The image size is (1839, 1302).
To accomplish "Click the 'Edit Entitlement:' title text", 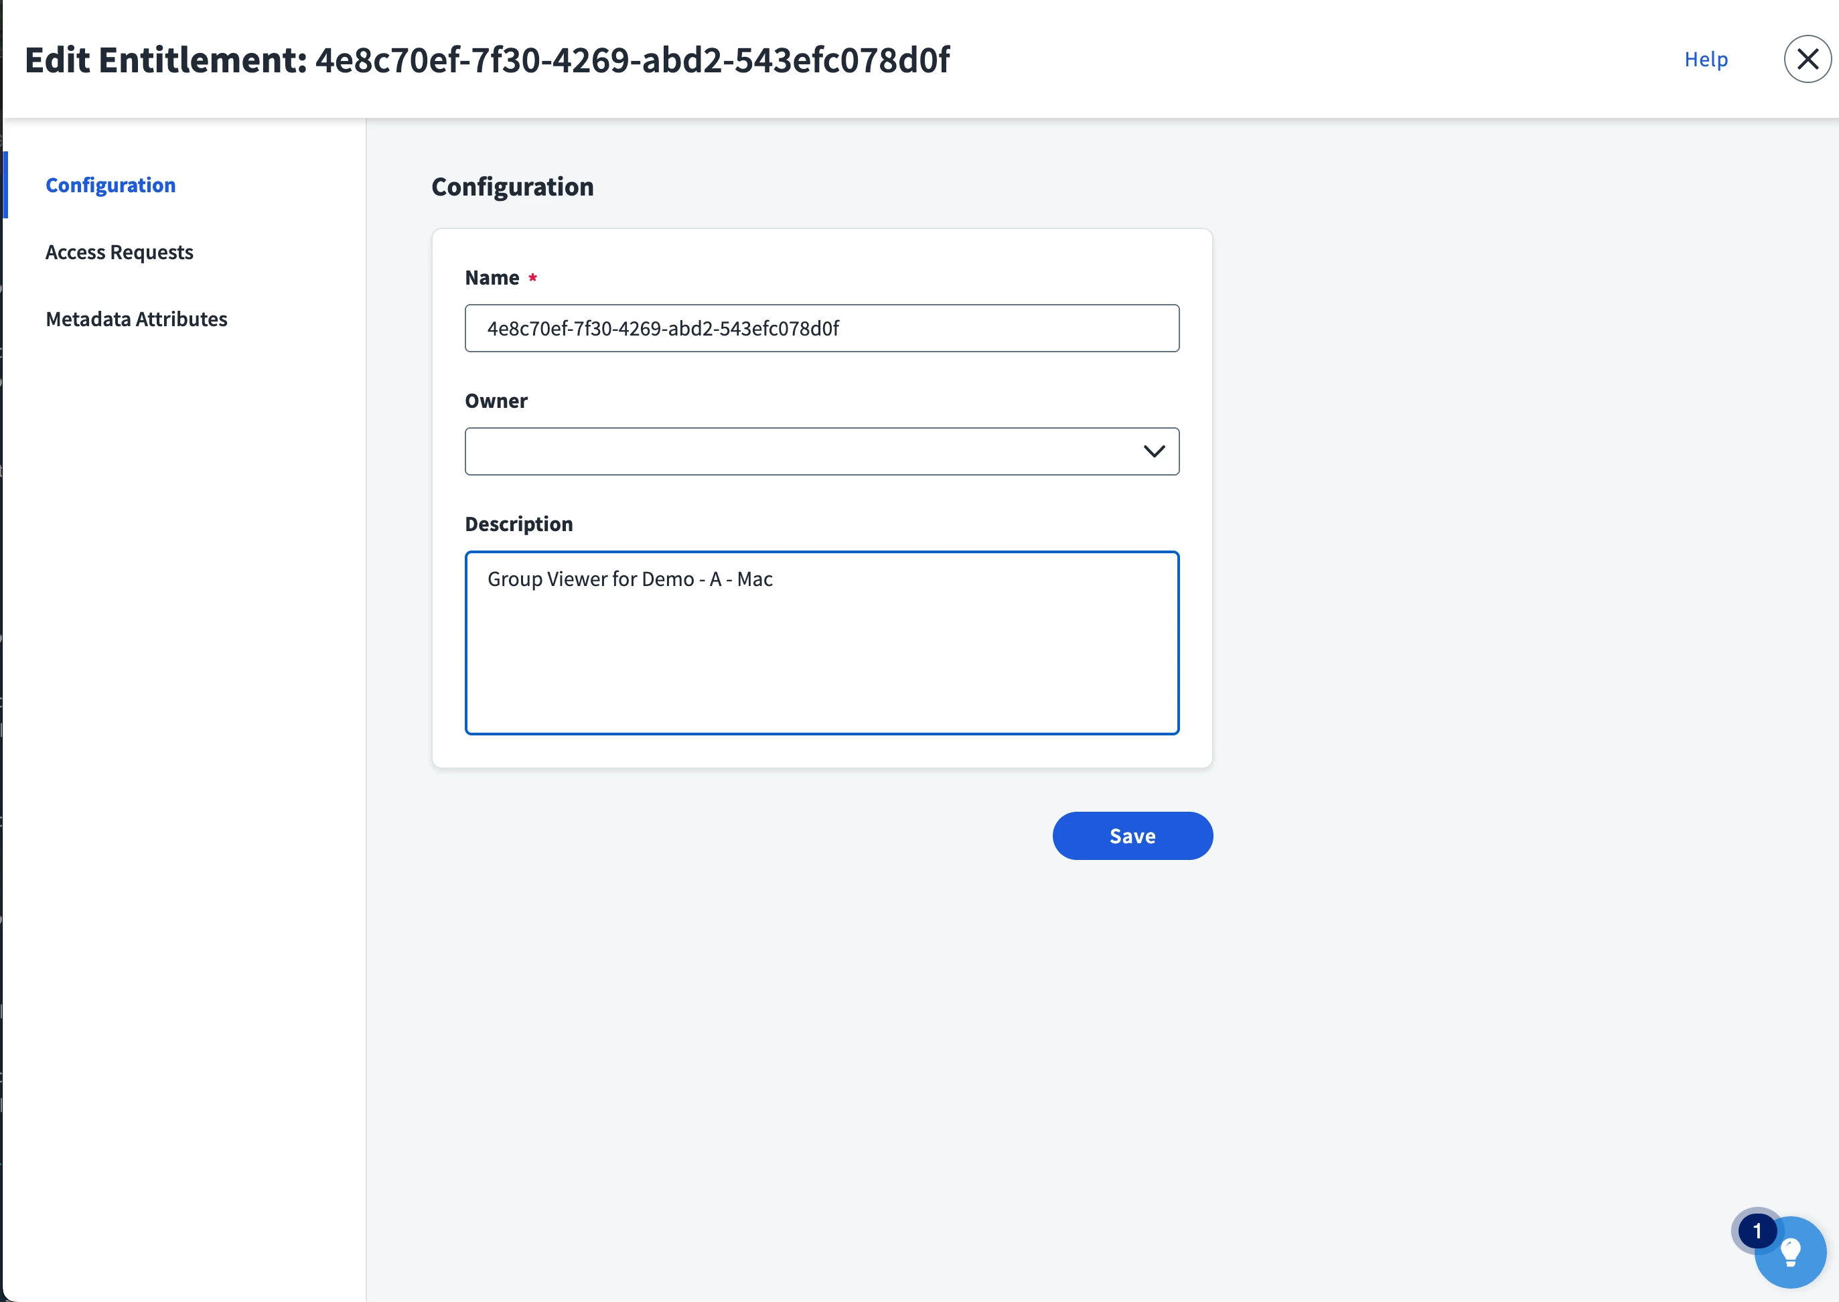I will pos(166,60).
